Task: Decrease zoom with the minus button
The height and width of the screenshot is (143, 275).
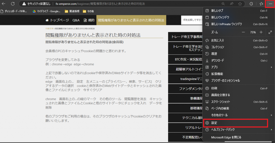Action: 243,32
